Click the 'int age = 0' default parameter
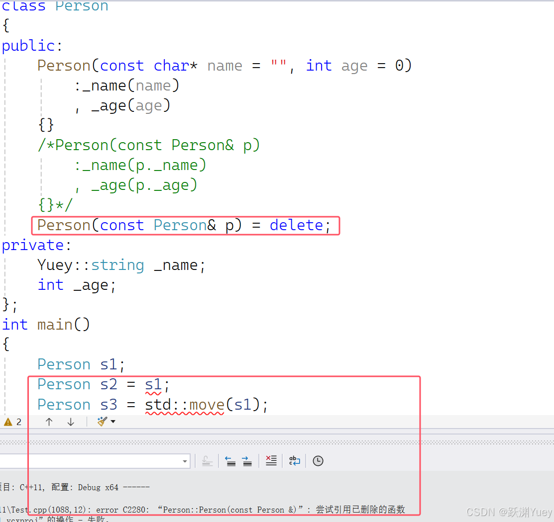 coord(354,66)
